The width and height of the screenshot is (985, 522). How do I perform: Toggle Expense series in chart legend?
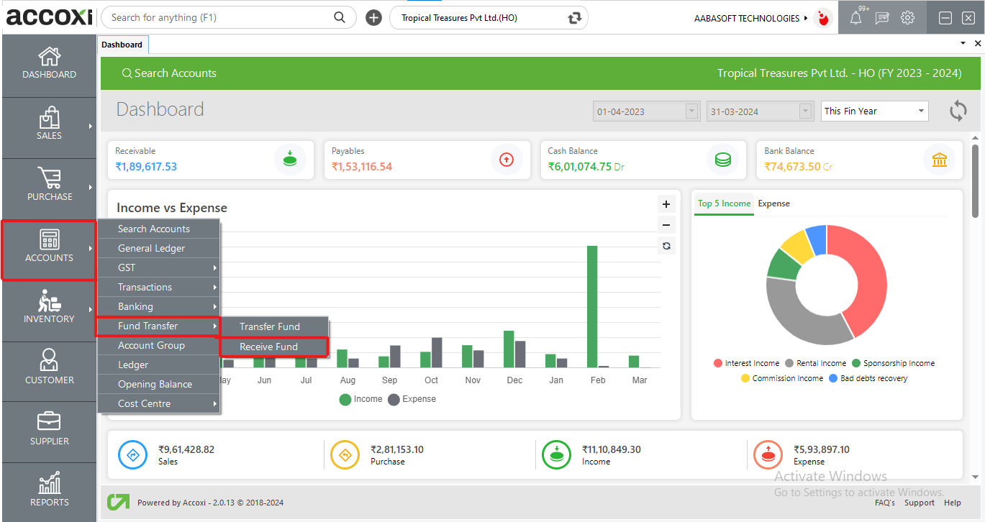coord(412,399)
